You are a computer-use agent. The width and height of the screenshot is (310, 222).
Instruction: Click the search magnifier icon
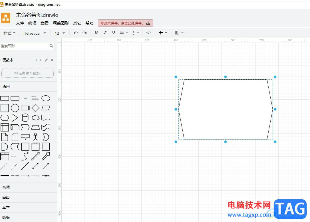51,46
